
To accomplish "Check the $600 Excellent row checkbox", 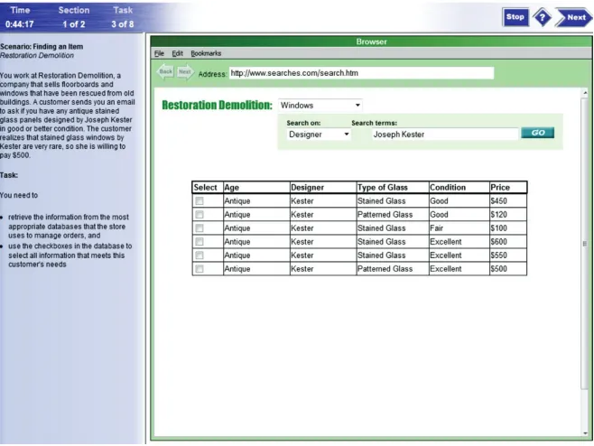I will coord(200,242).
